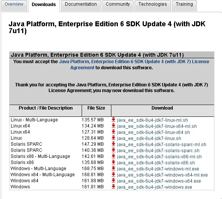Click download arrow icon for solaris-x86-ml.sh
This screenshot has height=199, width=222.
click(x=113, y=156)
